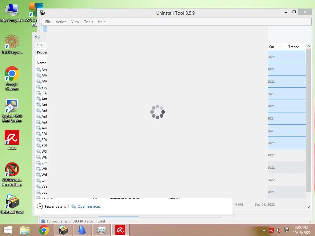Click the muted volume tray icon
The height and width of the screenshot is (236, 315).
pyautogui.click(x=278, y=230)
